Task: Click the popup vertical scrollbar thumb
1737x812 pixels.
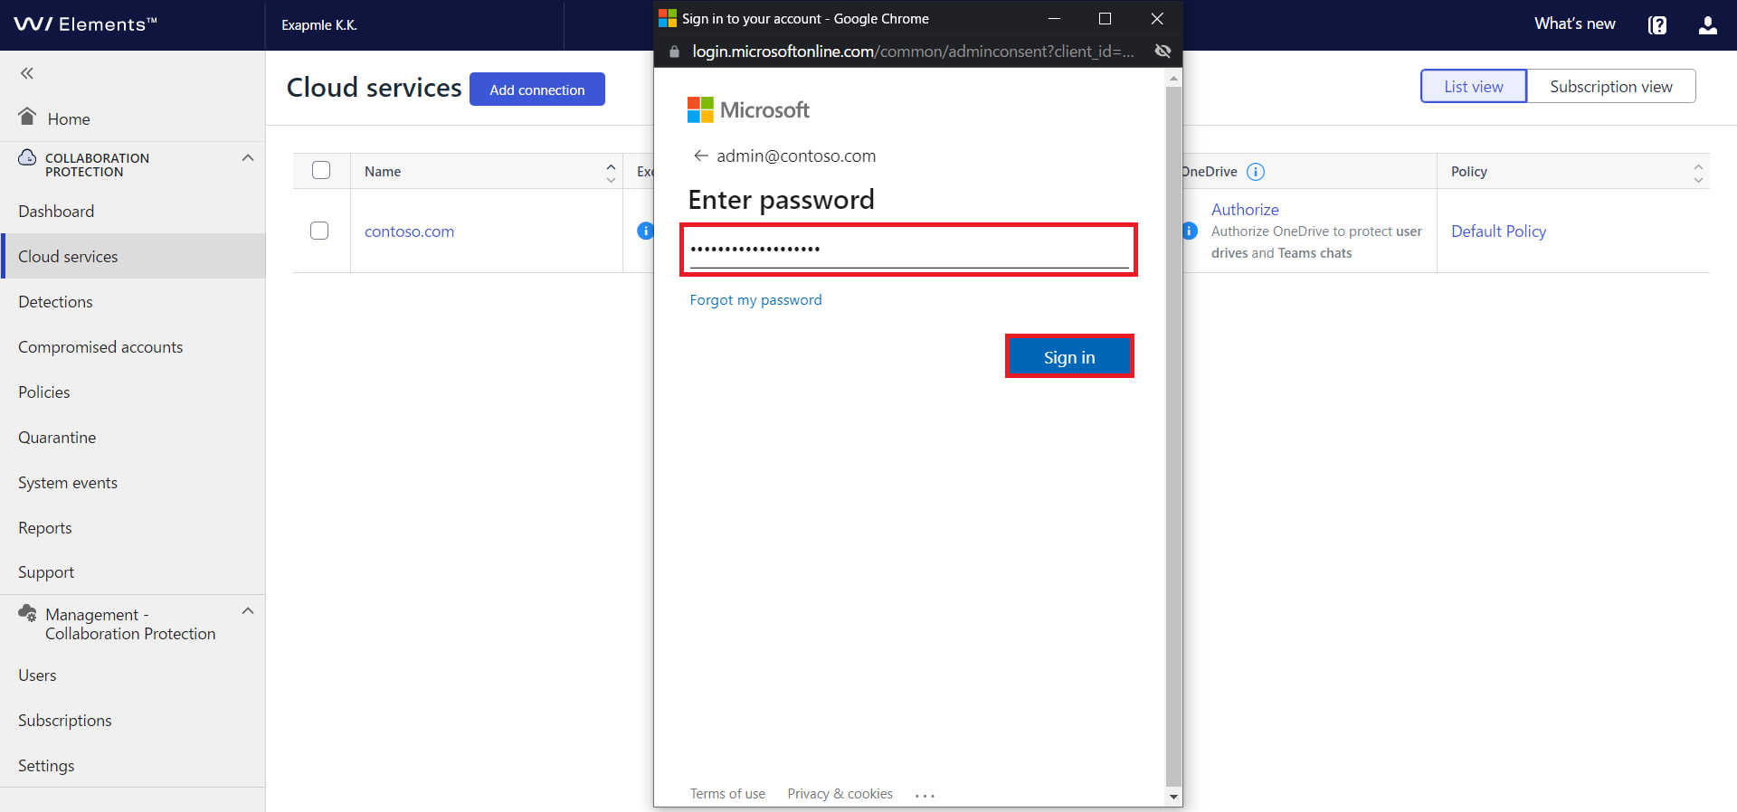Action: point(1173,437)
